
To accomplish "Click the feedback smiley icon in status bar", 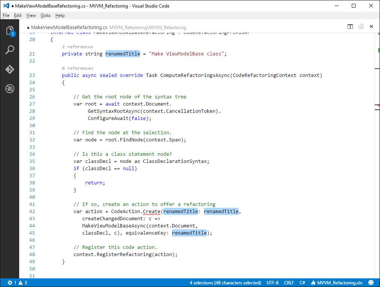I will click(371, 282).
